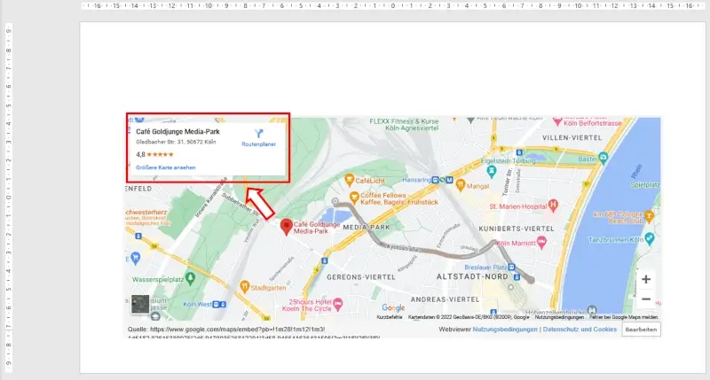Click the Bearbeiten button

click(x=641, y=330)
